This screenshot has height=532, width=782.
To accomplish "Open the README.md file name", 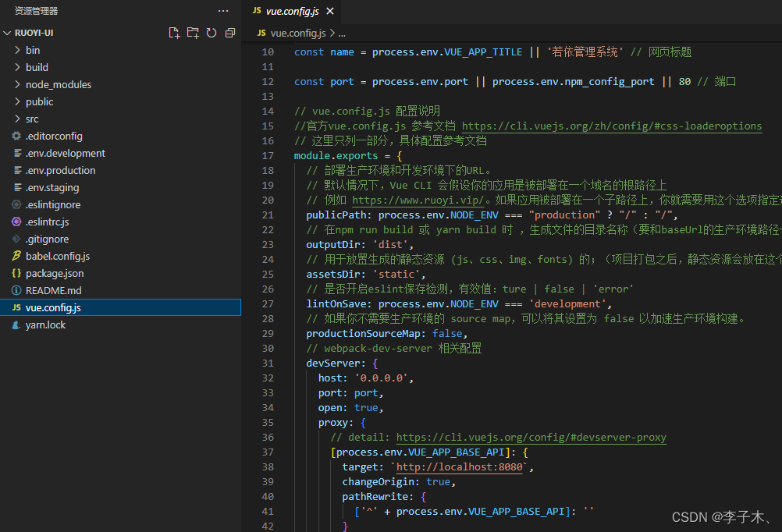I will 53,290.
